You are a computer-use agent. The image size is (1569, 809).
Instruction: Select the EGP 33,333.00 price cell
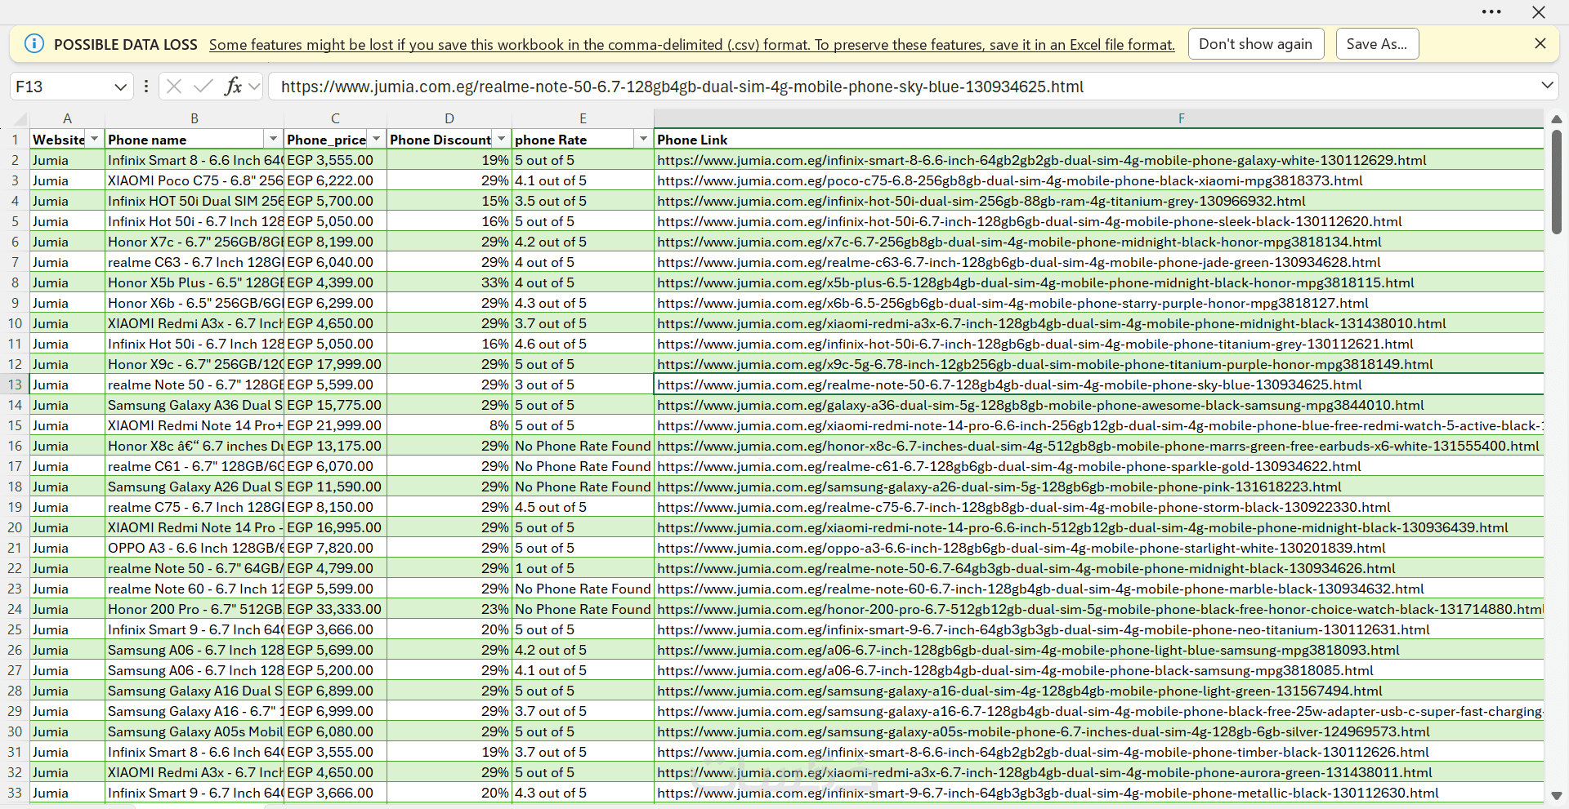pos(335,609)
